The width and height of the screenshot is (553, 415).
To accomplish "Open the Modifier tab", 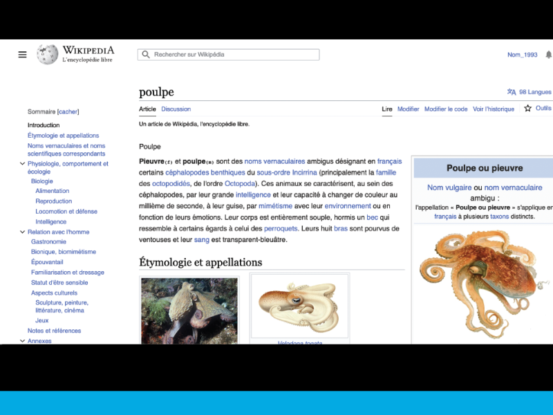I will click(x=409, y=109).
